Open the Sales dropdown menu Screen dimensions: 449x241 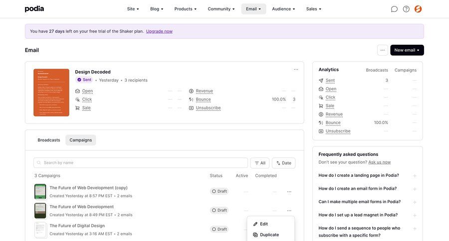(x=314, y=9)
